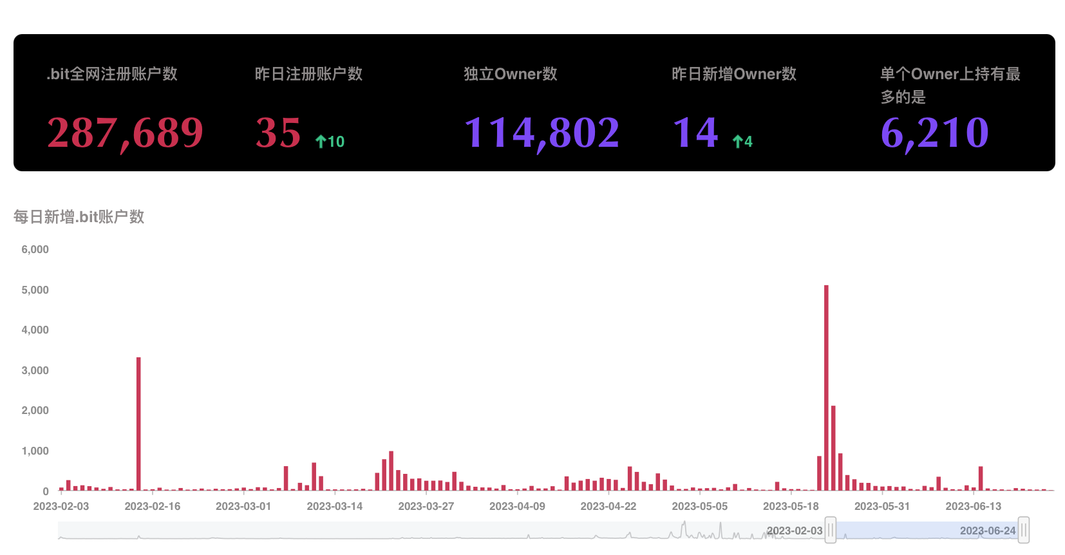
Task: Click the unique Owner count 114,802
Action: click(542, 133)
